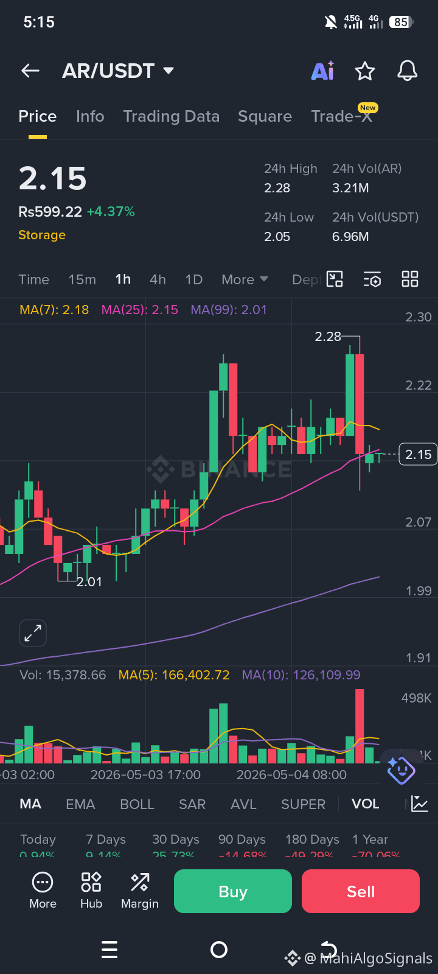Screen dimensions: 438x974
Task: Select the 1h chart interval
Action: (123, 279)
